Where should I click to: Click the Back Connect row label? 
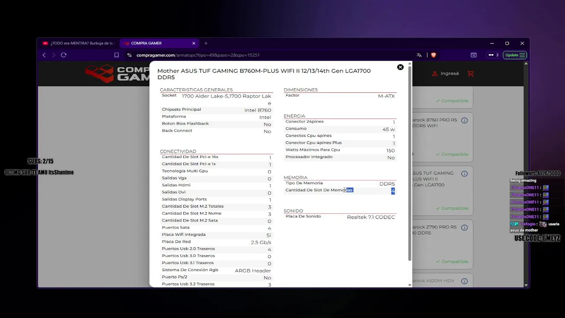pyautogui.click(x=177, y=131)
